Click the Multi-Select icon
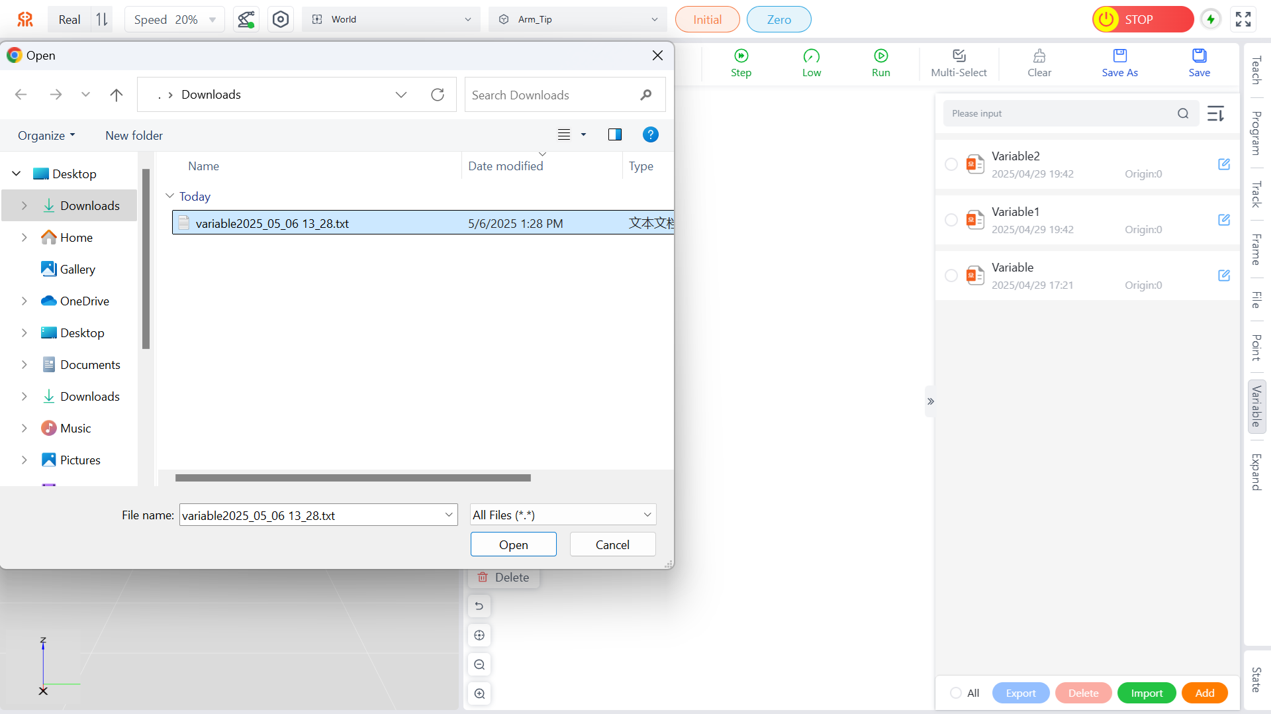The image size is (1271, 714). pos(959,56)
